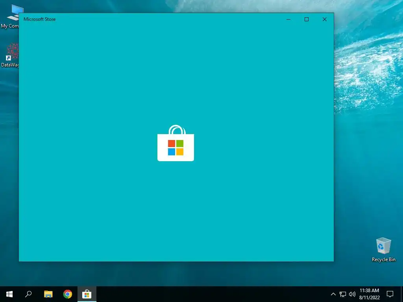
Task: Close the Microsoft Store window
Action: tap(325, 19)
